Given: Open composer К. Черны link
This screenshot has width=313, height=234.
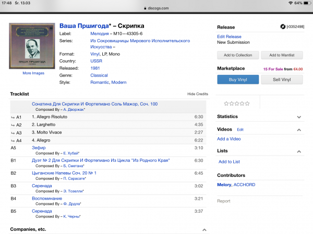Looking at the screenshot, I should point(72,216).
